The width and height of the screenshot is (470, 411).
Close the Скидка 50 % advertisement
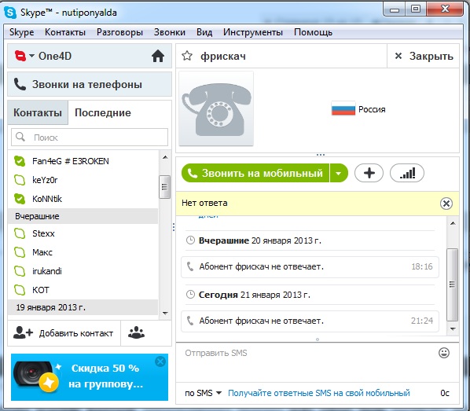(x=160, y=361)
